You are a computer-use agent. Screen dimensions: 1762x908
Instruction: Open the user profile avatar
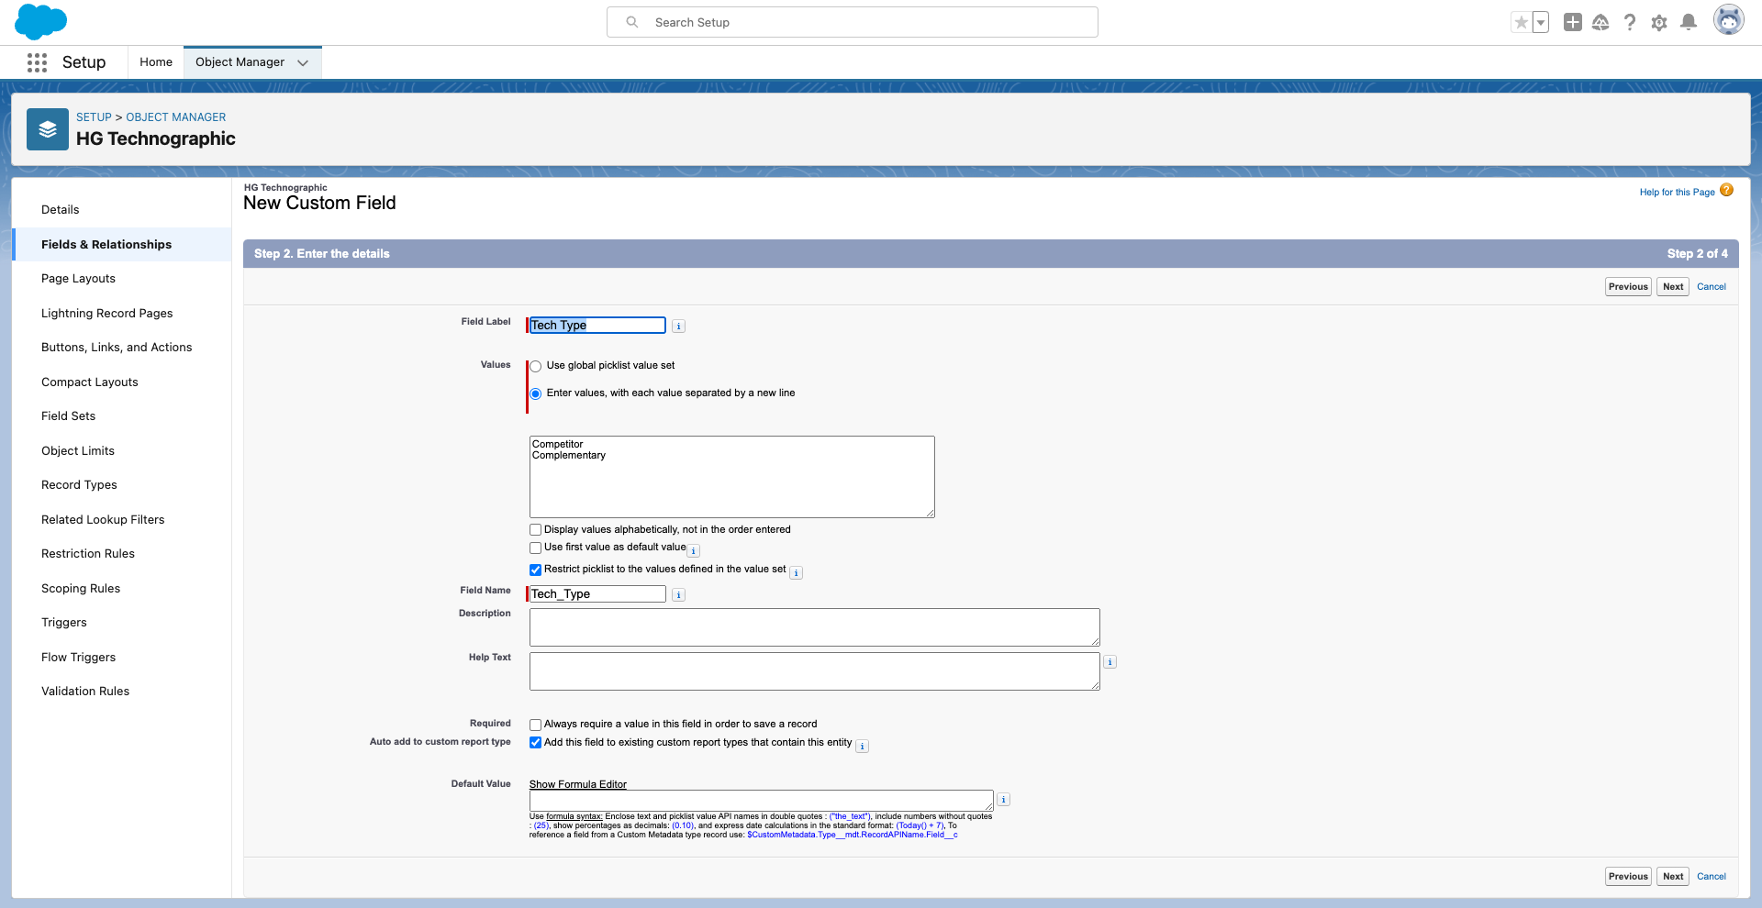pos(1728,20)
